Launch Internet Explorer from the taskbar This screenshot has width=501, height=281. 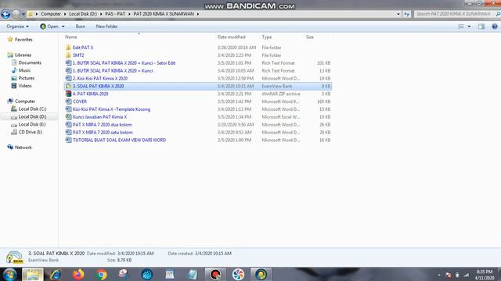56,274
